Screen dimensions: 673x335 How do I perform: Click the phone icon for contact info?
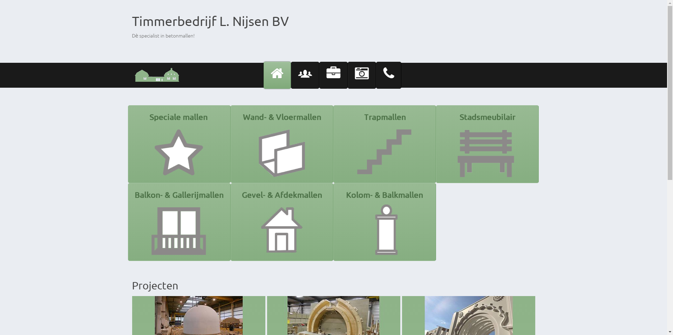click(388, 74)
